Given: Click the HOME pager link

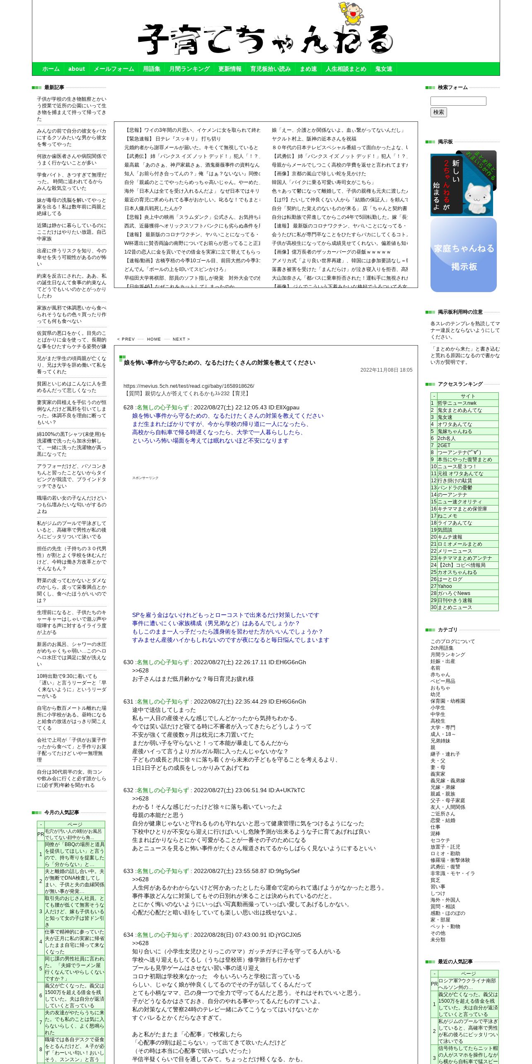Looking at the screenshot, I should click(x=154, y=339).
